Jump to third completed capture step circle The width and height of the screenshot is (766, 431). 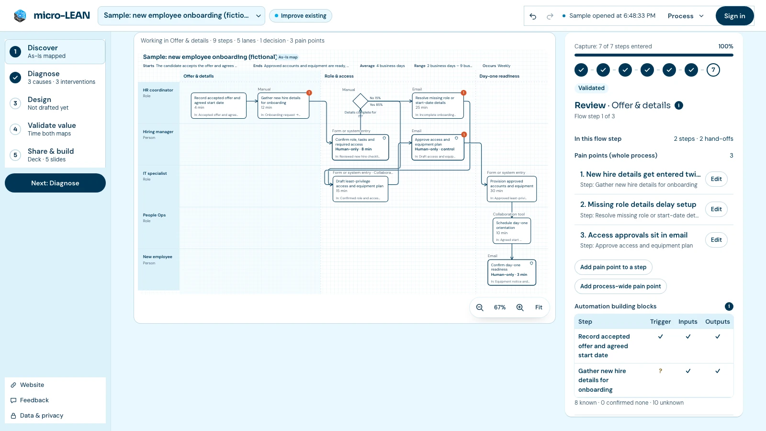(x=625, y=70)
